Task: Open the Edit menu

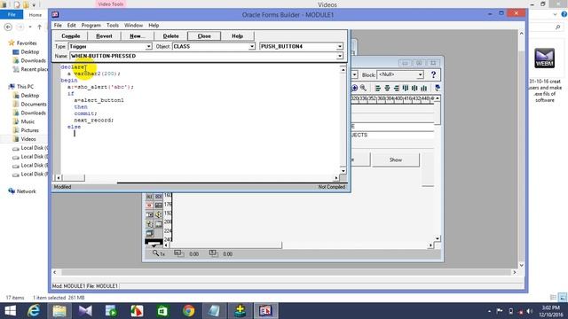Action: tap(71, 26)
